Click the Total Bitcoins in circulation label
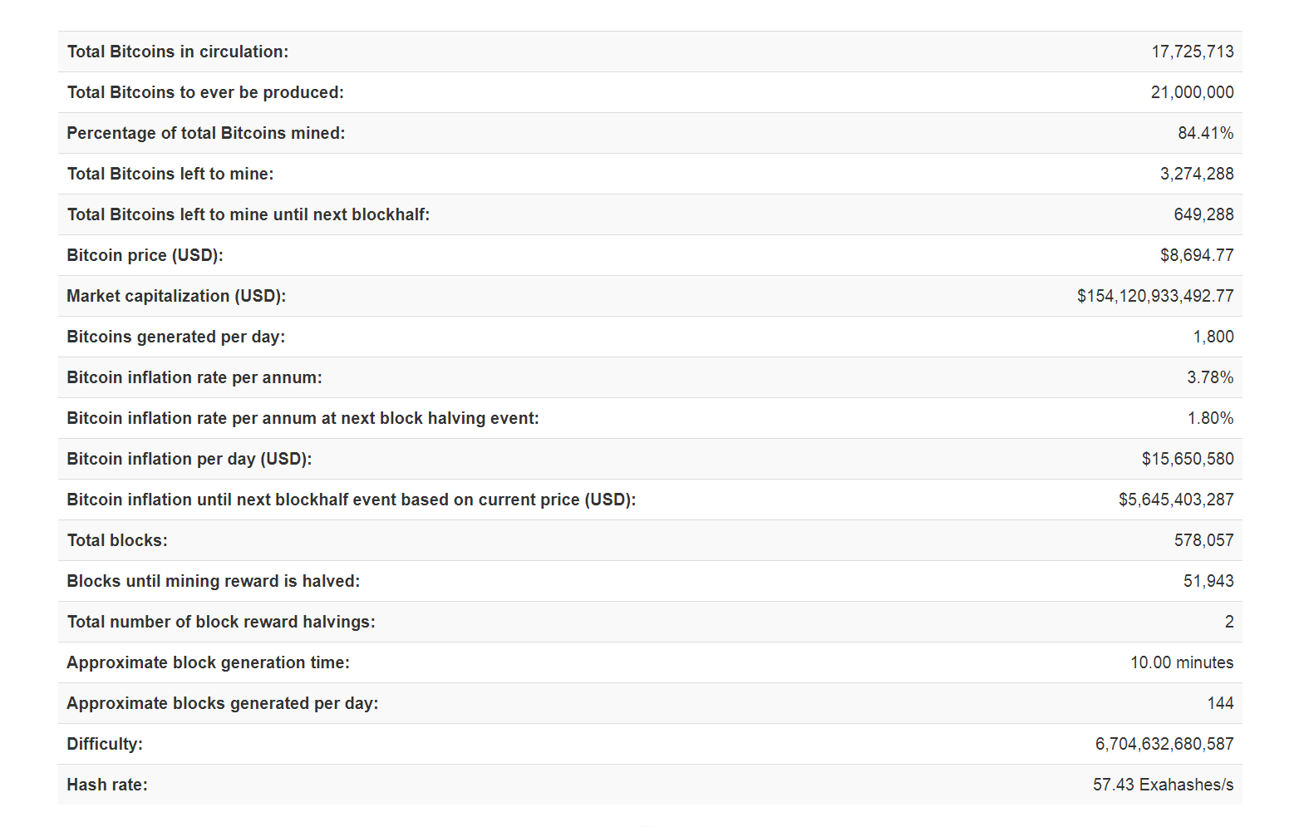This screenshot has width=1304, height=827. 178,52
